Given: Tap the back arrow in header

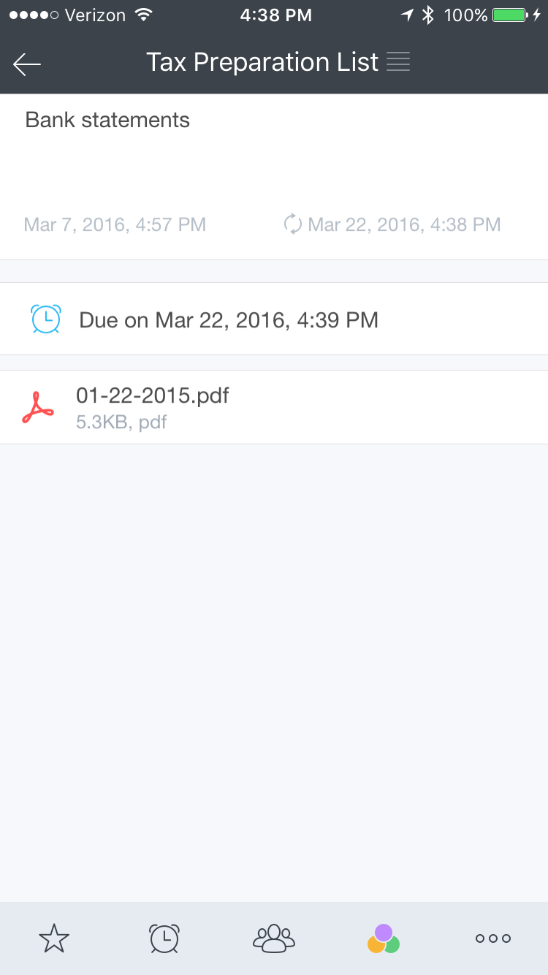Looking at the screenshot, I should 27,64.
